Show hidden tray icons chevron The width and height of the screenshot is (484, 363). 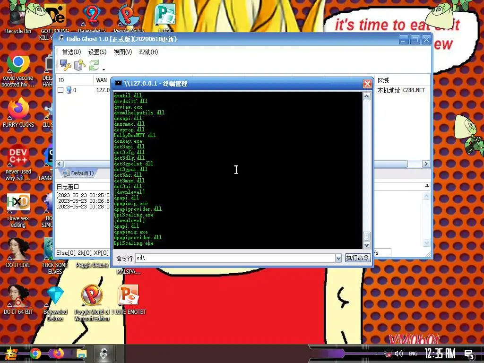click(376, 354)
